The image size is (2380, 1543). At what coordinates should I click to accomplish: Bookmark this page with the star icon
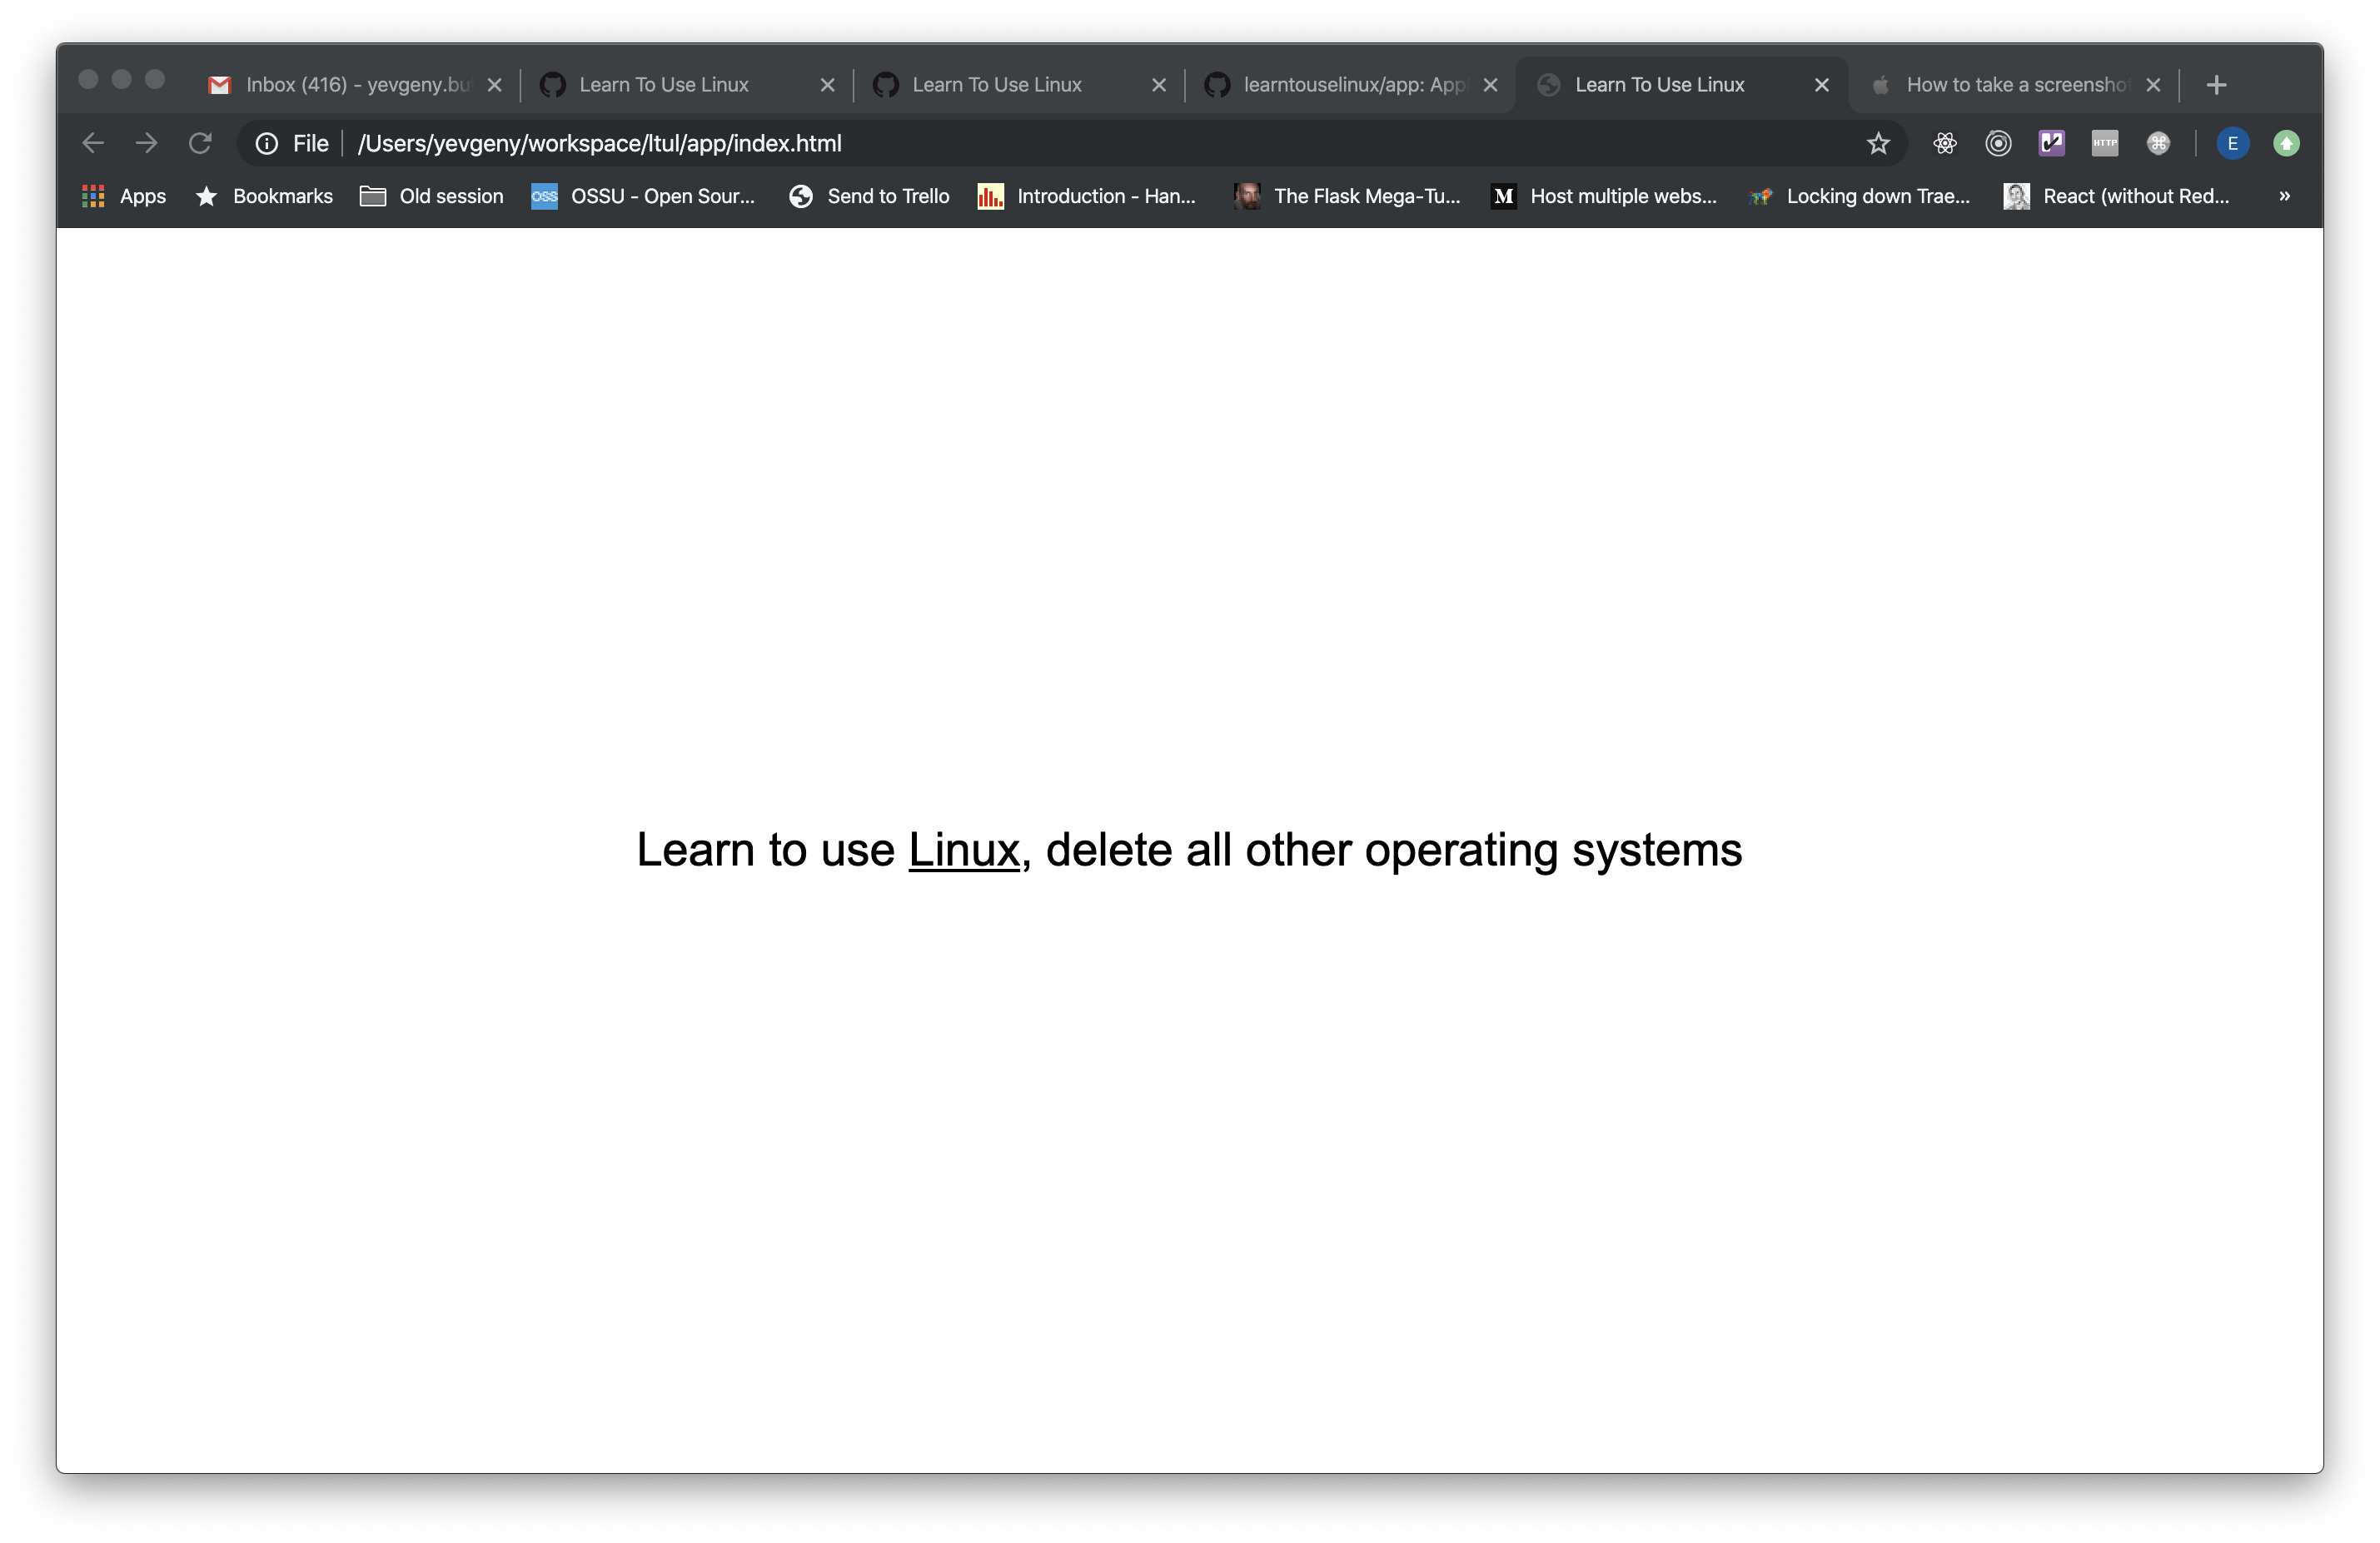tap(1878, 144)
